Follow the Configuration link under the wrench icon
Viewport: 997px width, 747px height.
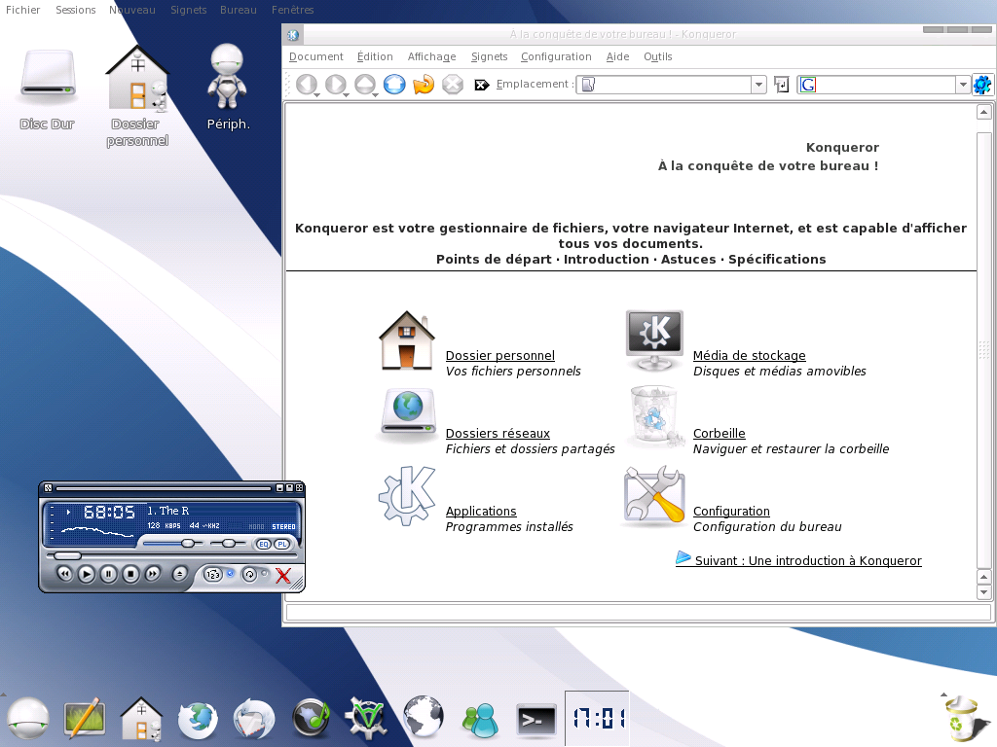coord(731,512)
